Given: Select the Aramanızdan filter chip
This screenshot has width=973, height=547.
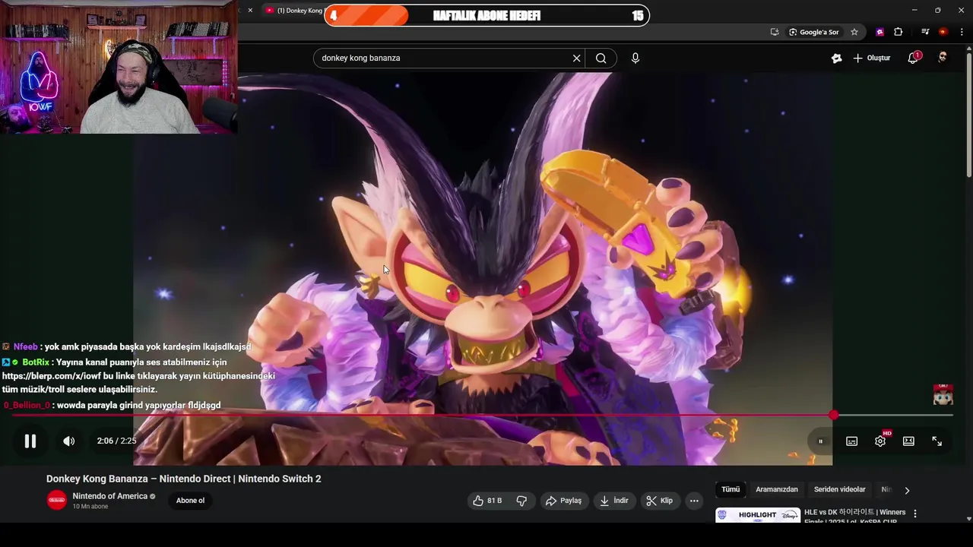Looking at the screenshot, I should (777, 490).
